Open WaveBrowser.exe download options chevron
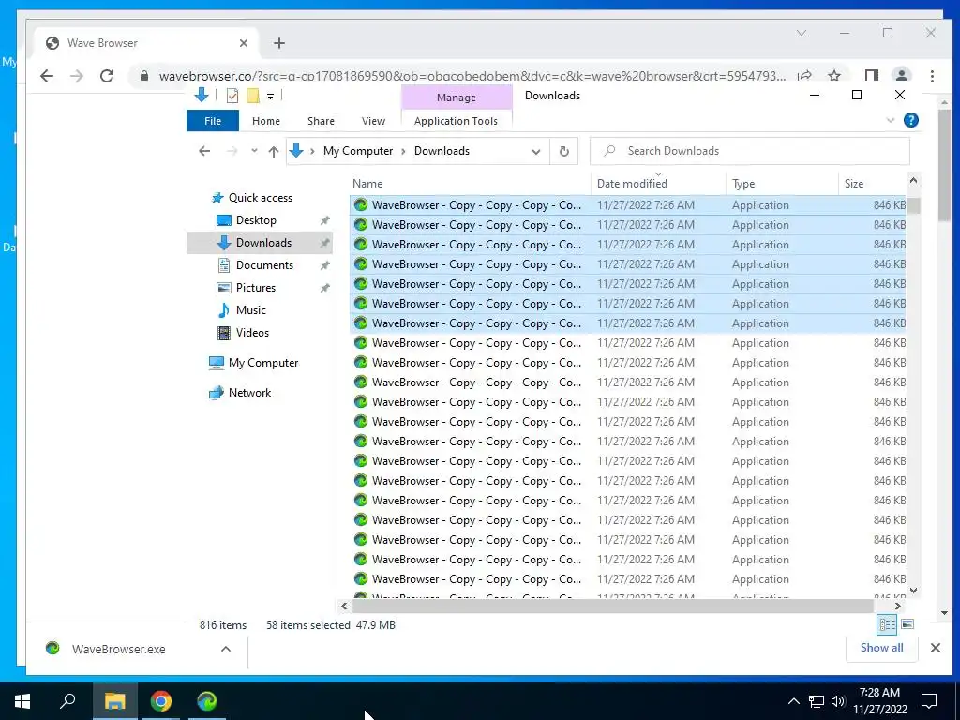 [x=226, y=649]
